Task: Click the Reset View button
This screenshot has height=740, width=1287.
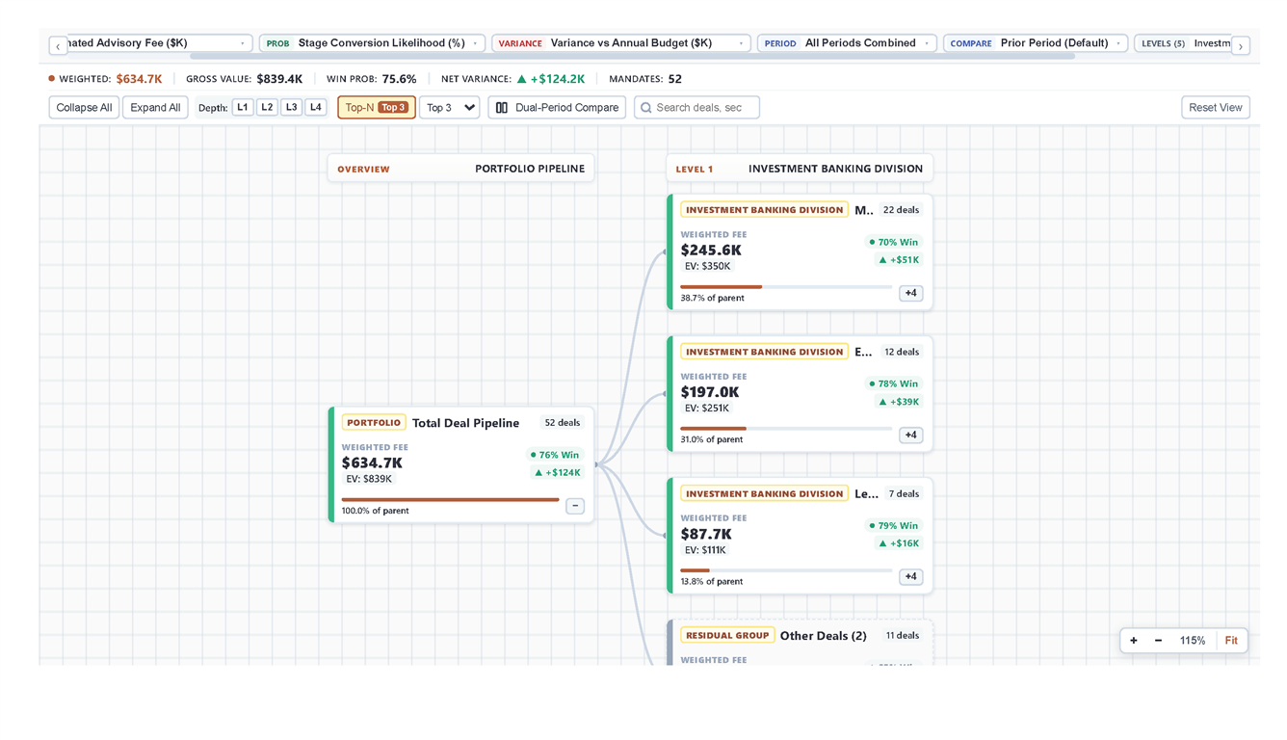Action: pos(1216,108)
